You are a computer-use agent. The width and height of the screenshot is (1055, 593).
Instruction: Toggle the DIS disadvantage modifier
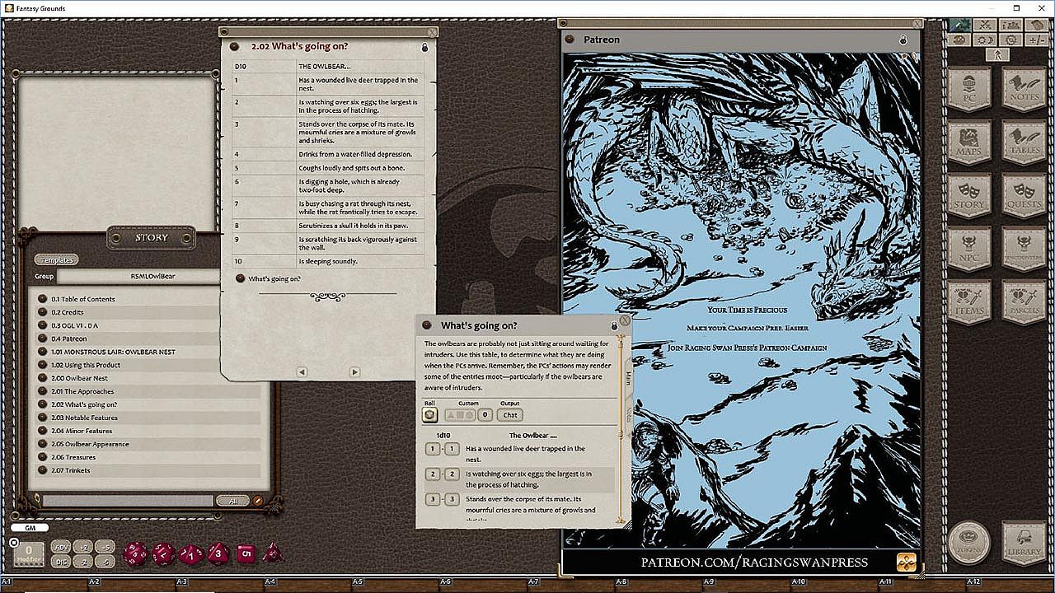coord(60,562)
